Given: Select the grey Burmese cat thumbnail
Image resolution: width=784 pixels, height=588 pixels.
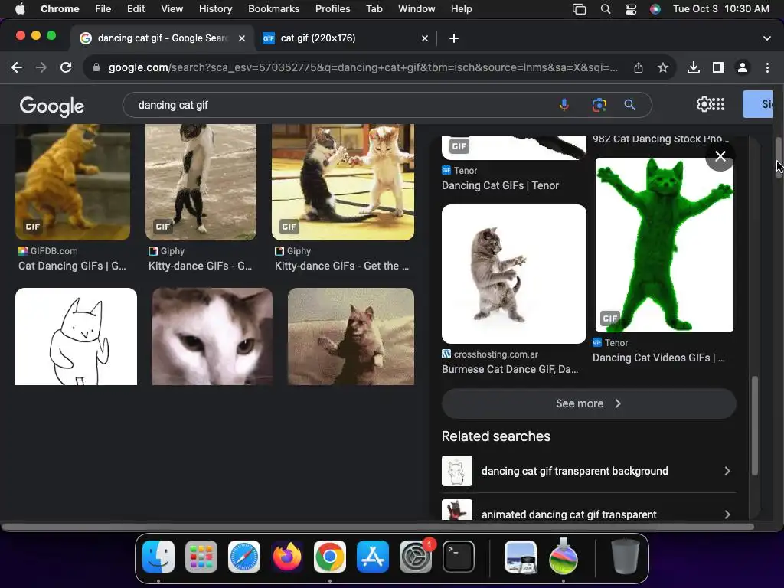Looking at the screenshot, I should [x=514, y=274].
